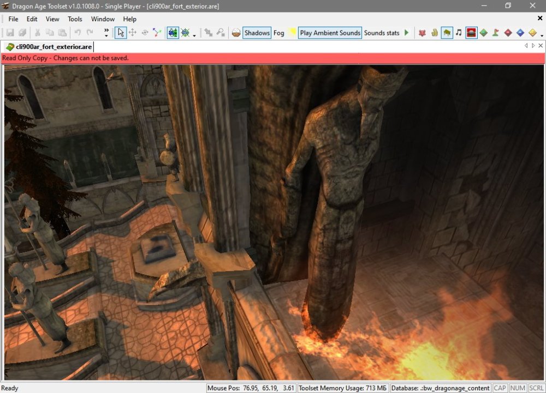Disable Play Ambient Sounds

330,33
